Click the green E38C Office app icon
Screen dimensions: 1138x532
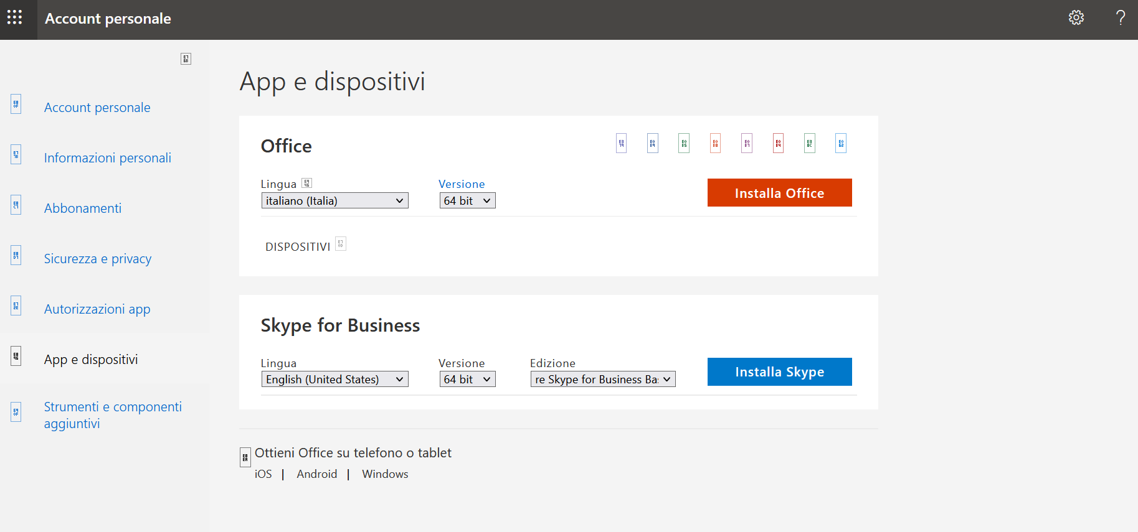[x=810, y=143]
